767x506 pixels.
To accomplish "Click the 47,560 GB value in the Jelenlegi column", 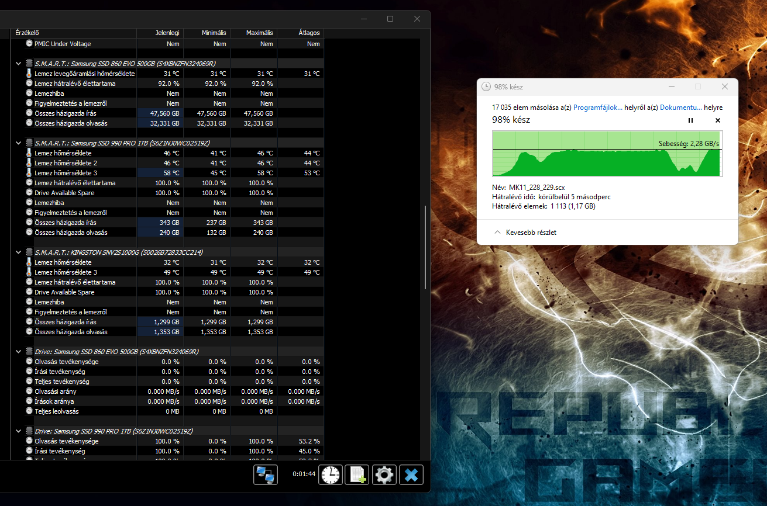I will pos(164,113).
